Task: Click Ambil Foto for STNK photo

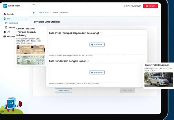Action: click(97, 45)
